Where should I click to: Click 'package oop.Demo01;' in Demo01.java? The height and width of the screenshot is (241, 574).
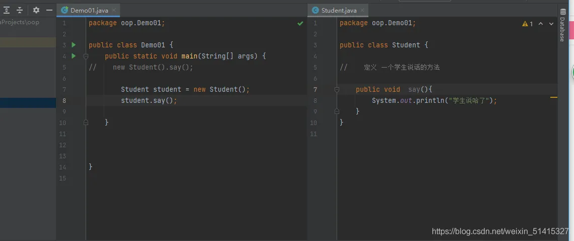click(126, 23)
